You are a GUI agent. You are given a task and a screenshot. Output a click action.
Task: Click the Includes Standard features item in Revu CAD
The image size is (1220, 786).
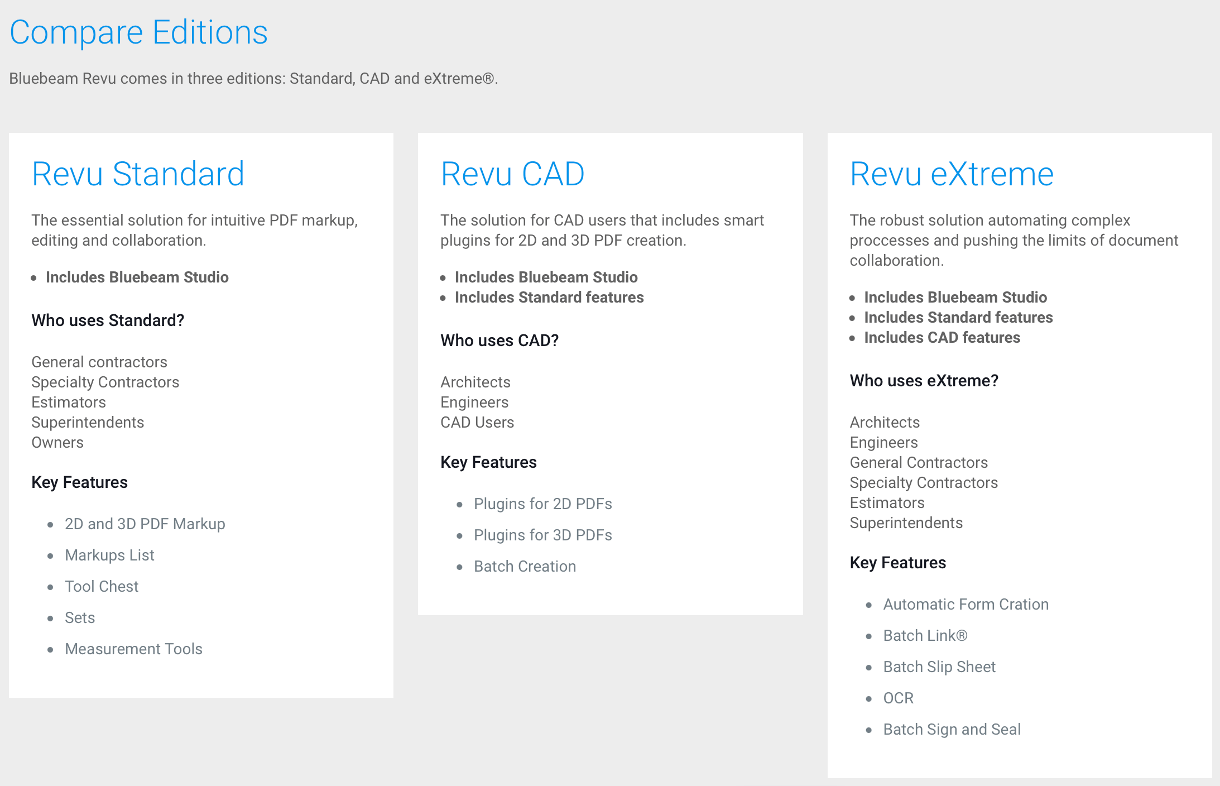click(x=549, y=298)
